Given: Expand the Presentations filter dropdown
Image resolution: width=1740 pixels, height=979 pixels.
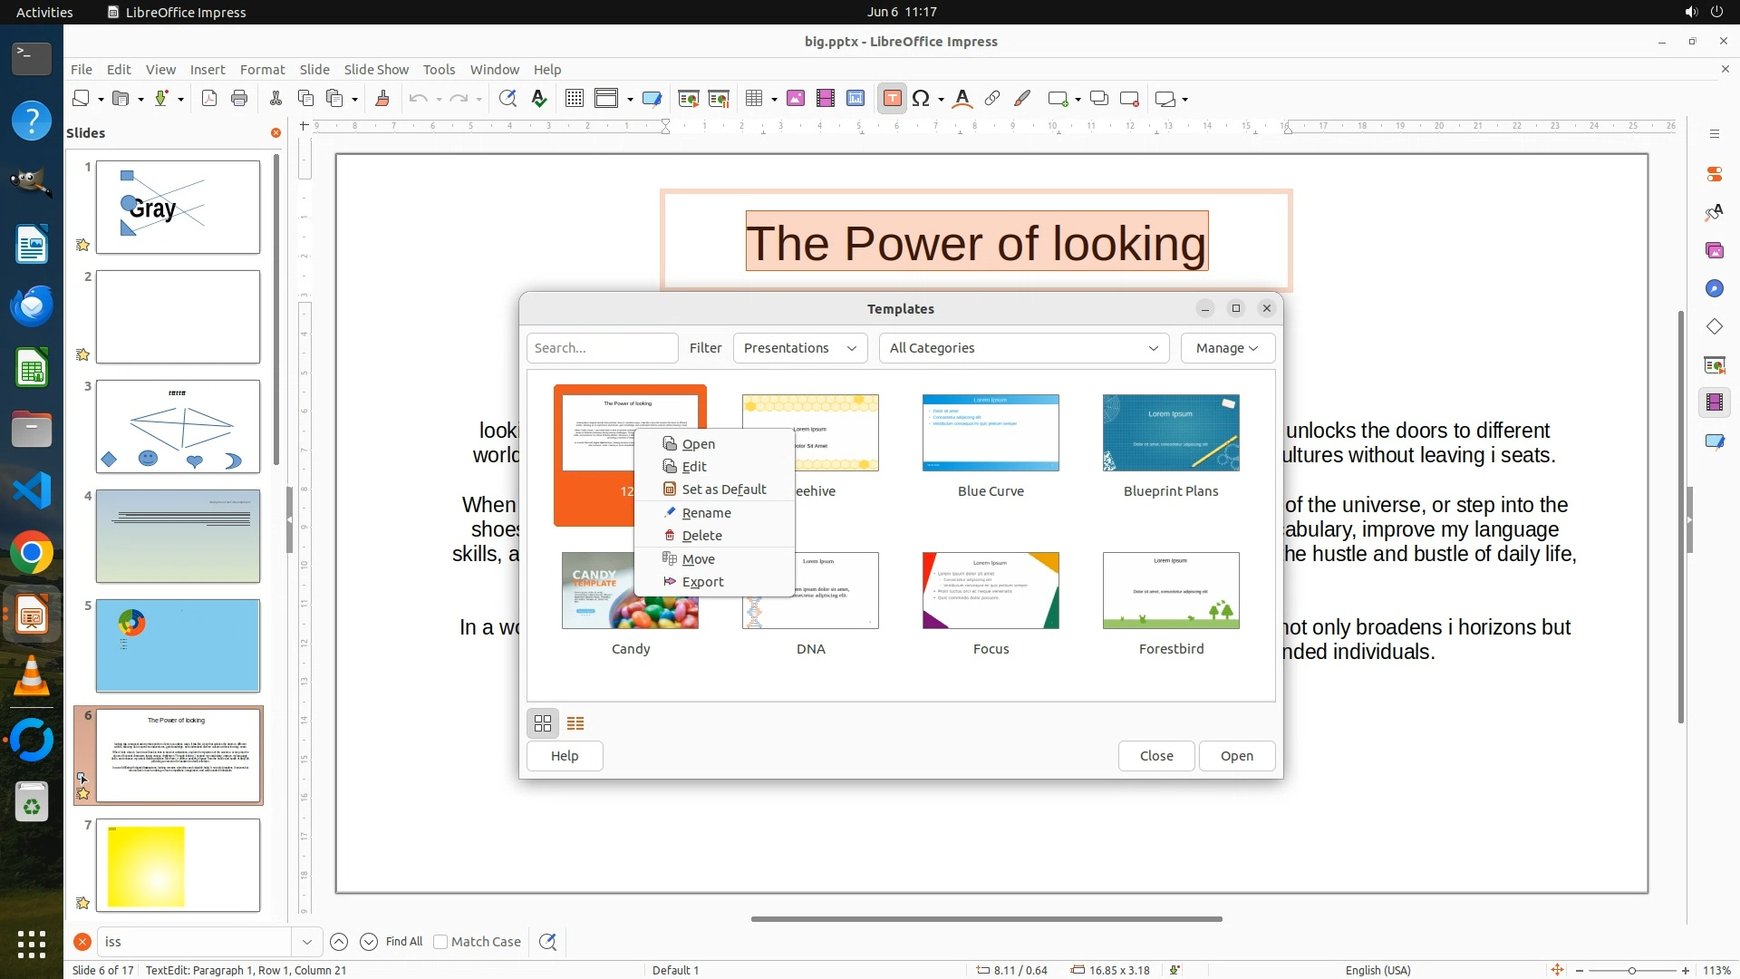Looking at the screenshot, I should click(799, 348).
